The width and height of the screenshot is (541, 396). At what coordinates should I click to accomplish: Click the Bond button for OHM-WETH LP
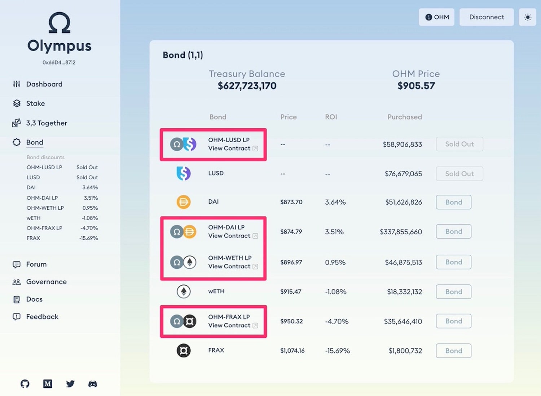453,262
